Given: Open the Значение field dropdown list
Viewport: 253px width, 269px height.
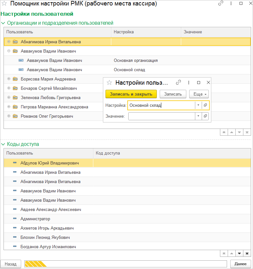Looking at the screenshot, I should (198, 116).
